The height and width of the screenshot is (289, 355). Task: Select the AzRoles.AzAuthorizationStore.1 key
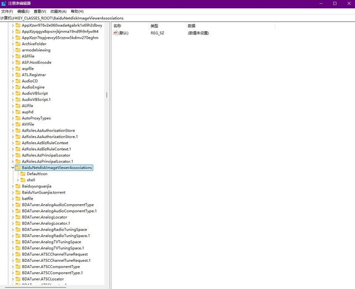(50, 137)
